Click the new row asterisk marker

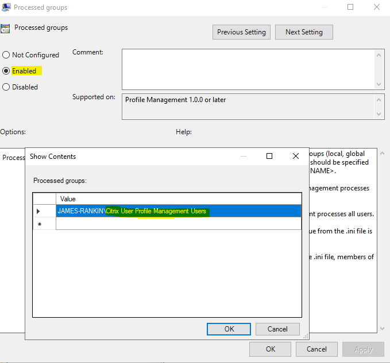(38, 224)
